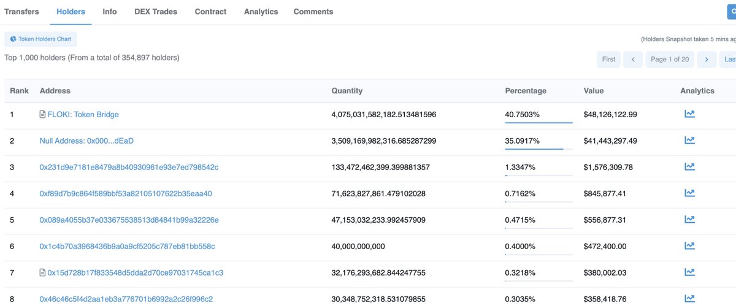Open address 0x231d9e7181e8479a8b40930961e93e7ed798542c
This screenshot has width=736, height=305.
click(129, 167)
